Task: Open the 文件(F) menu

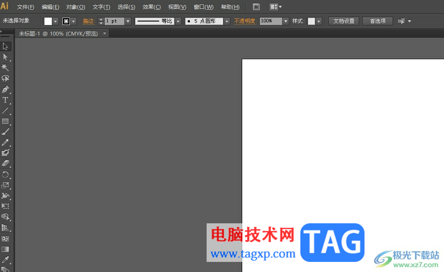Action: pyautogui.click(x=25, y=7)
